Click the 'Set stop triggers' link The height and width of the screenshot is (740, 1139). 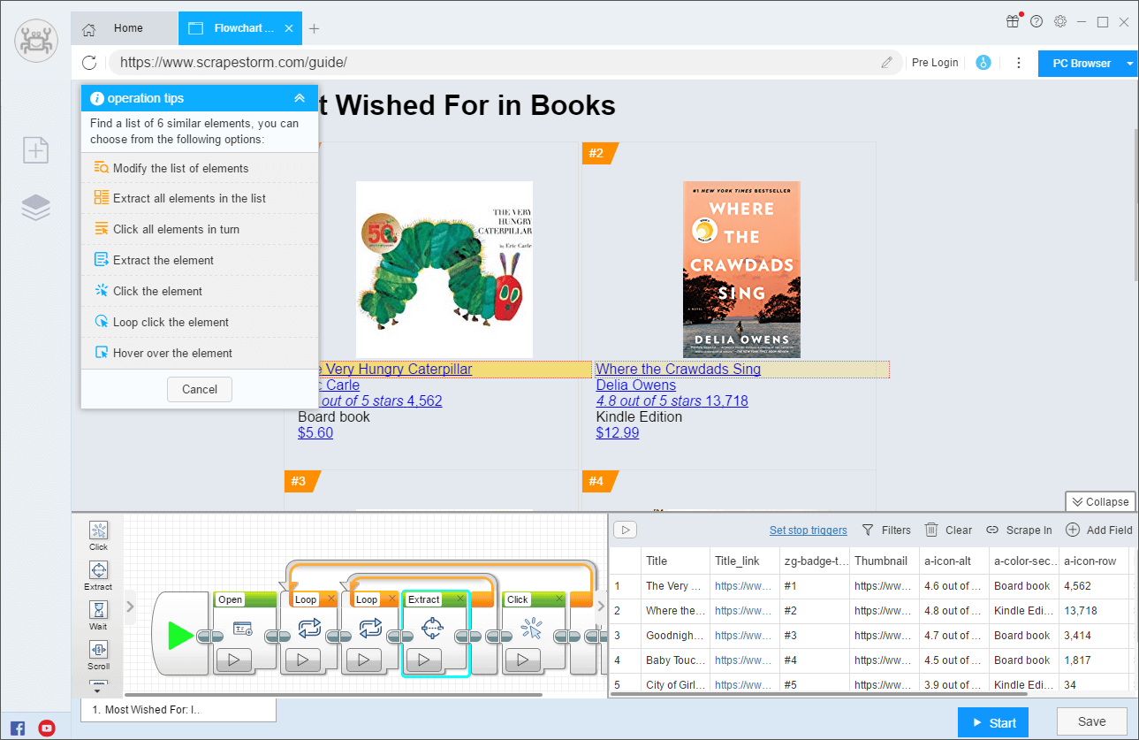808,530
